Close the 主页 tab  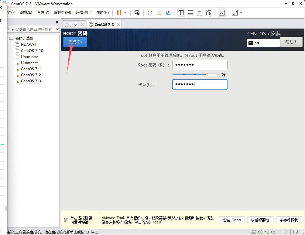[x=82, y=25]
